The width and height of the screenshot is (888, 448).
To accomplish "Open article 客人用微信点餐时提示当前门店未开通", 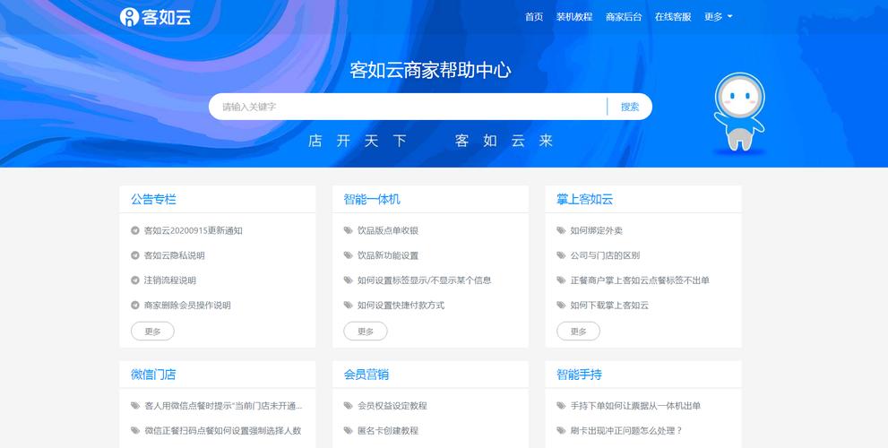I will tap(223, 406).
